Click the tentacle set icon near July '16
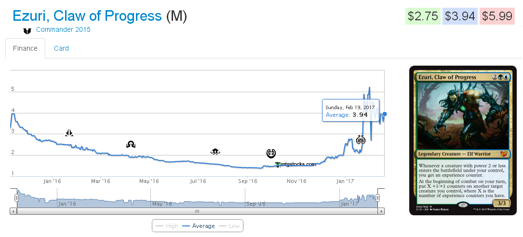 coord(215,152)
